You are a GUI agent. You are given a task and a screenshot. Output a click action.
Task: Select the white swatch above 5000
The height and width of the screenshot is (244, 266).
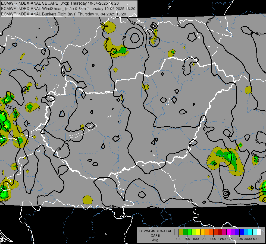point(259,232)
